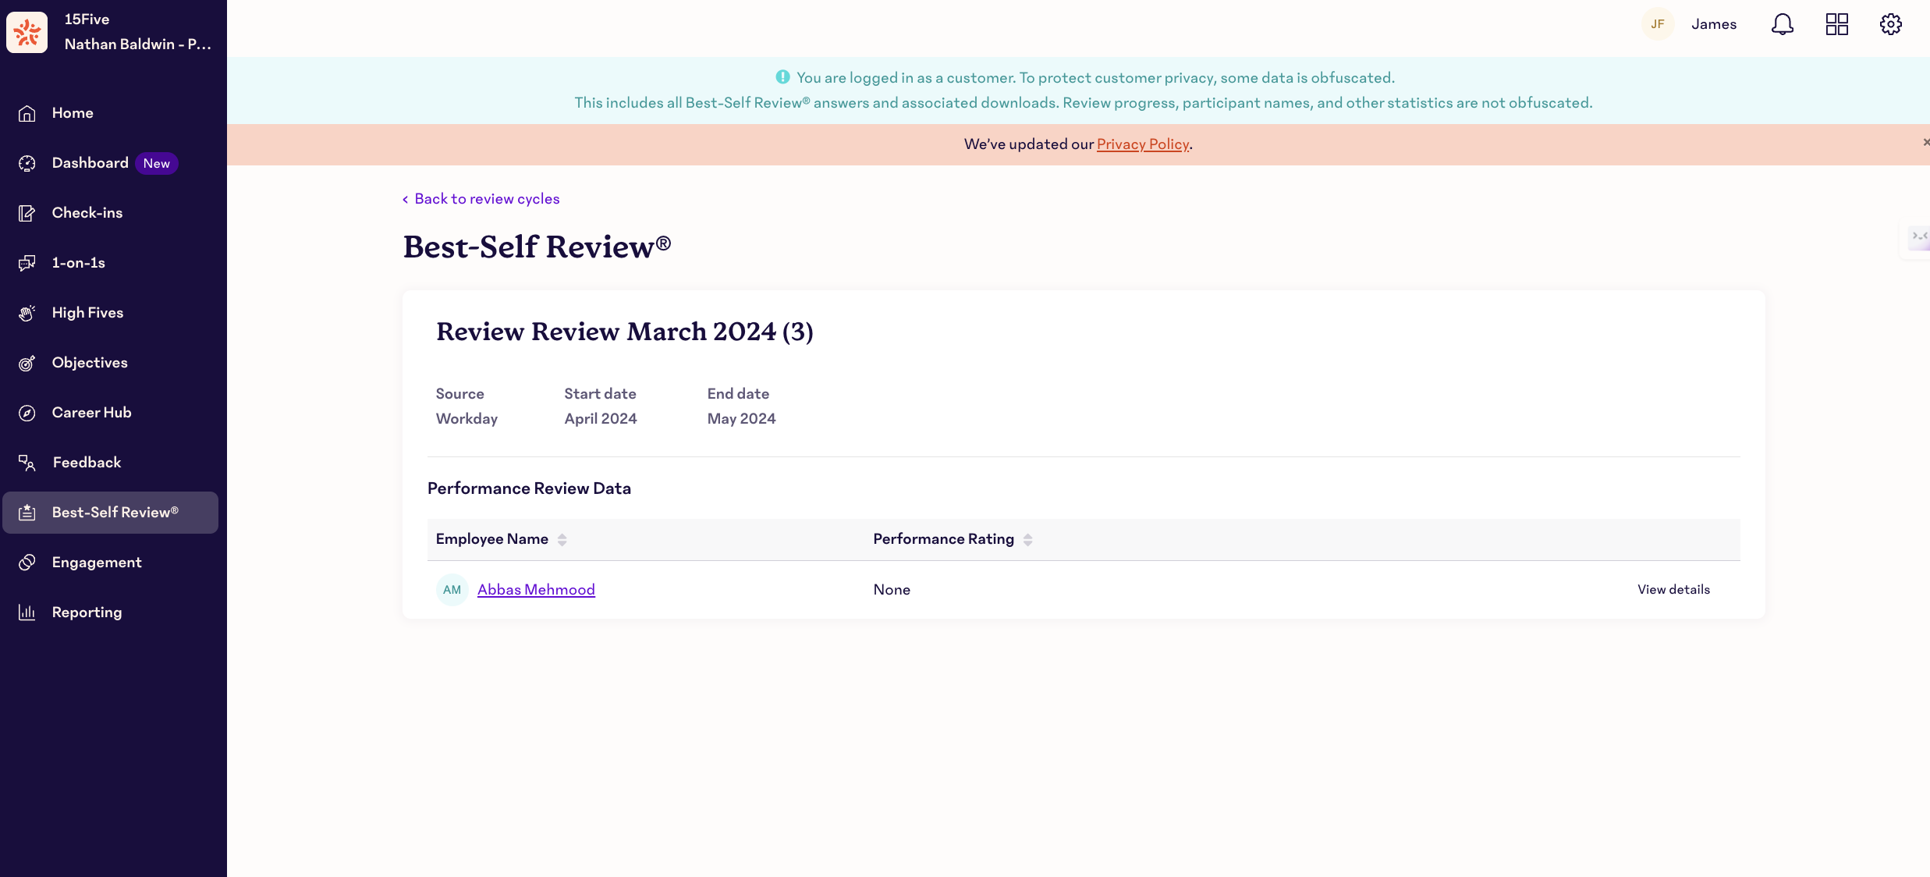Open Engagement menu item

pyautogui.click(x=97, y=563)
